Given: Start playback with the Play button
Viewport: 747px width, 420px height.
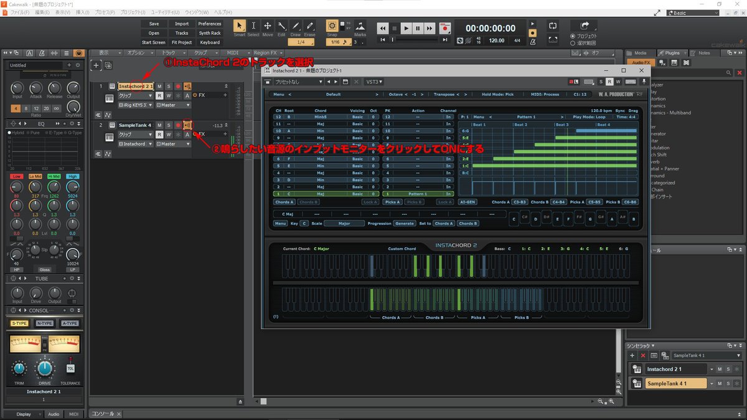Looking at the screenshot, I should pos(406,28).
